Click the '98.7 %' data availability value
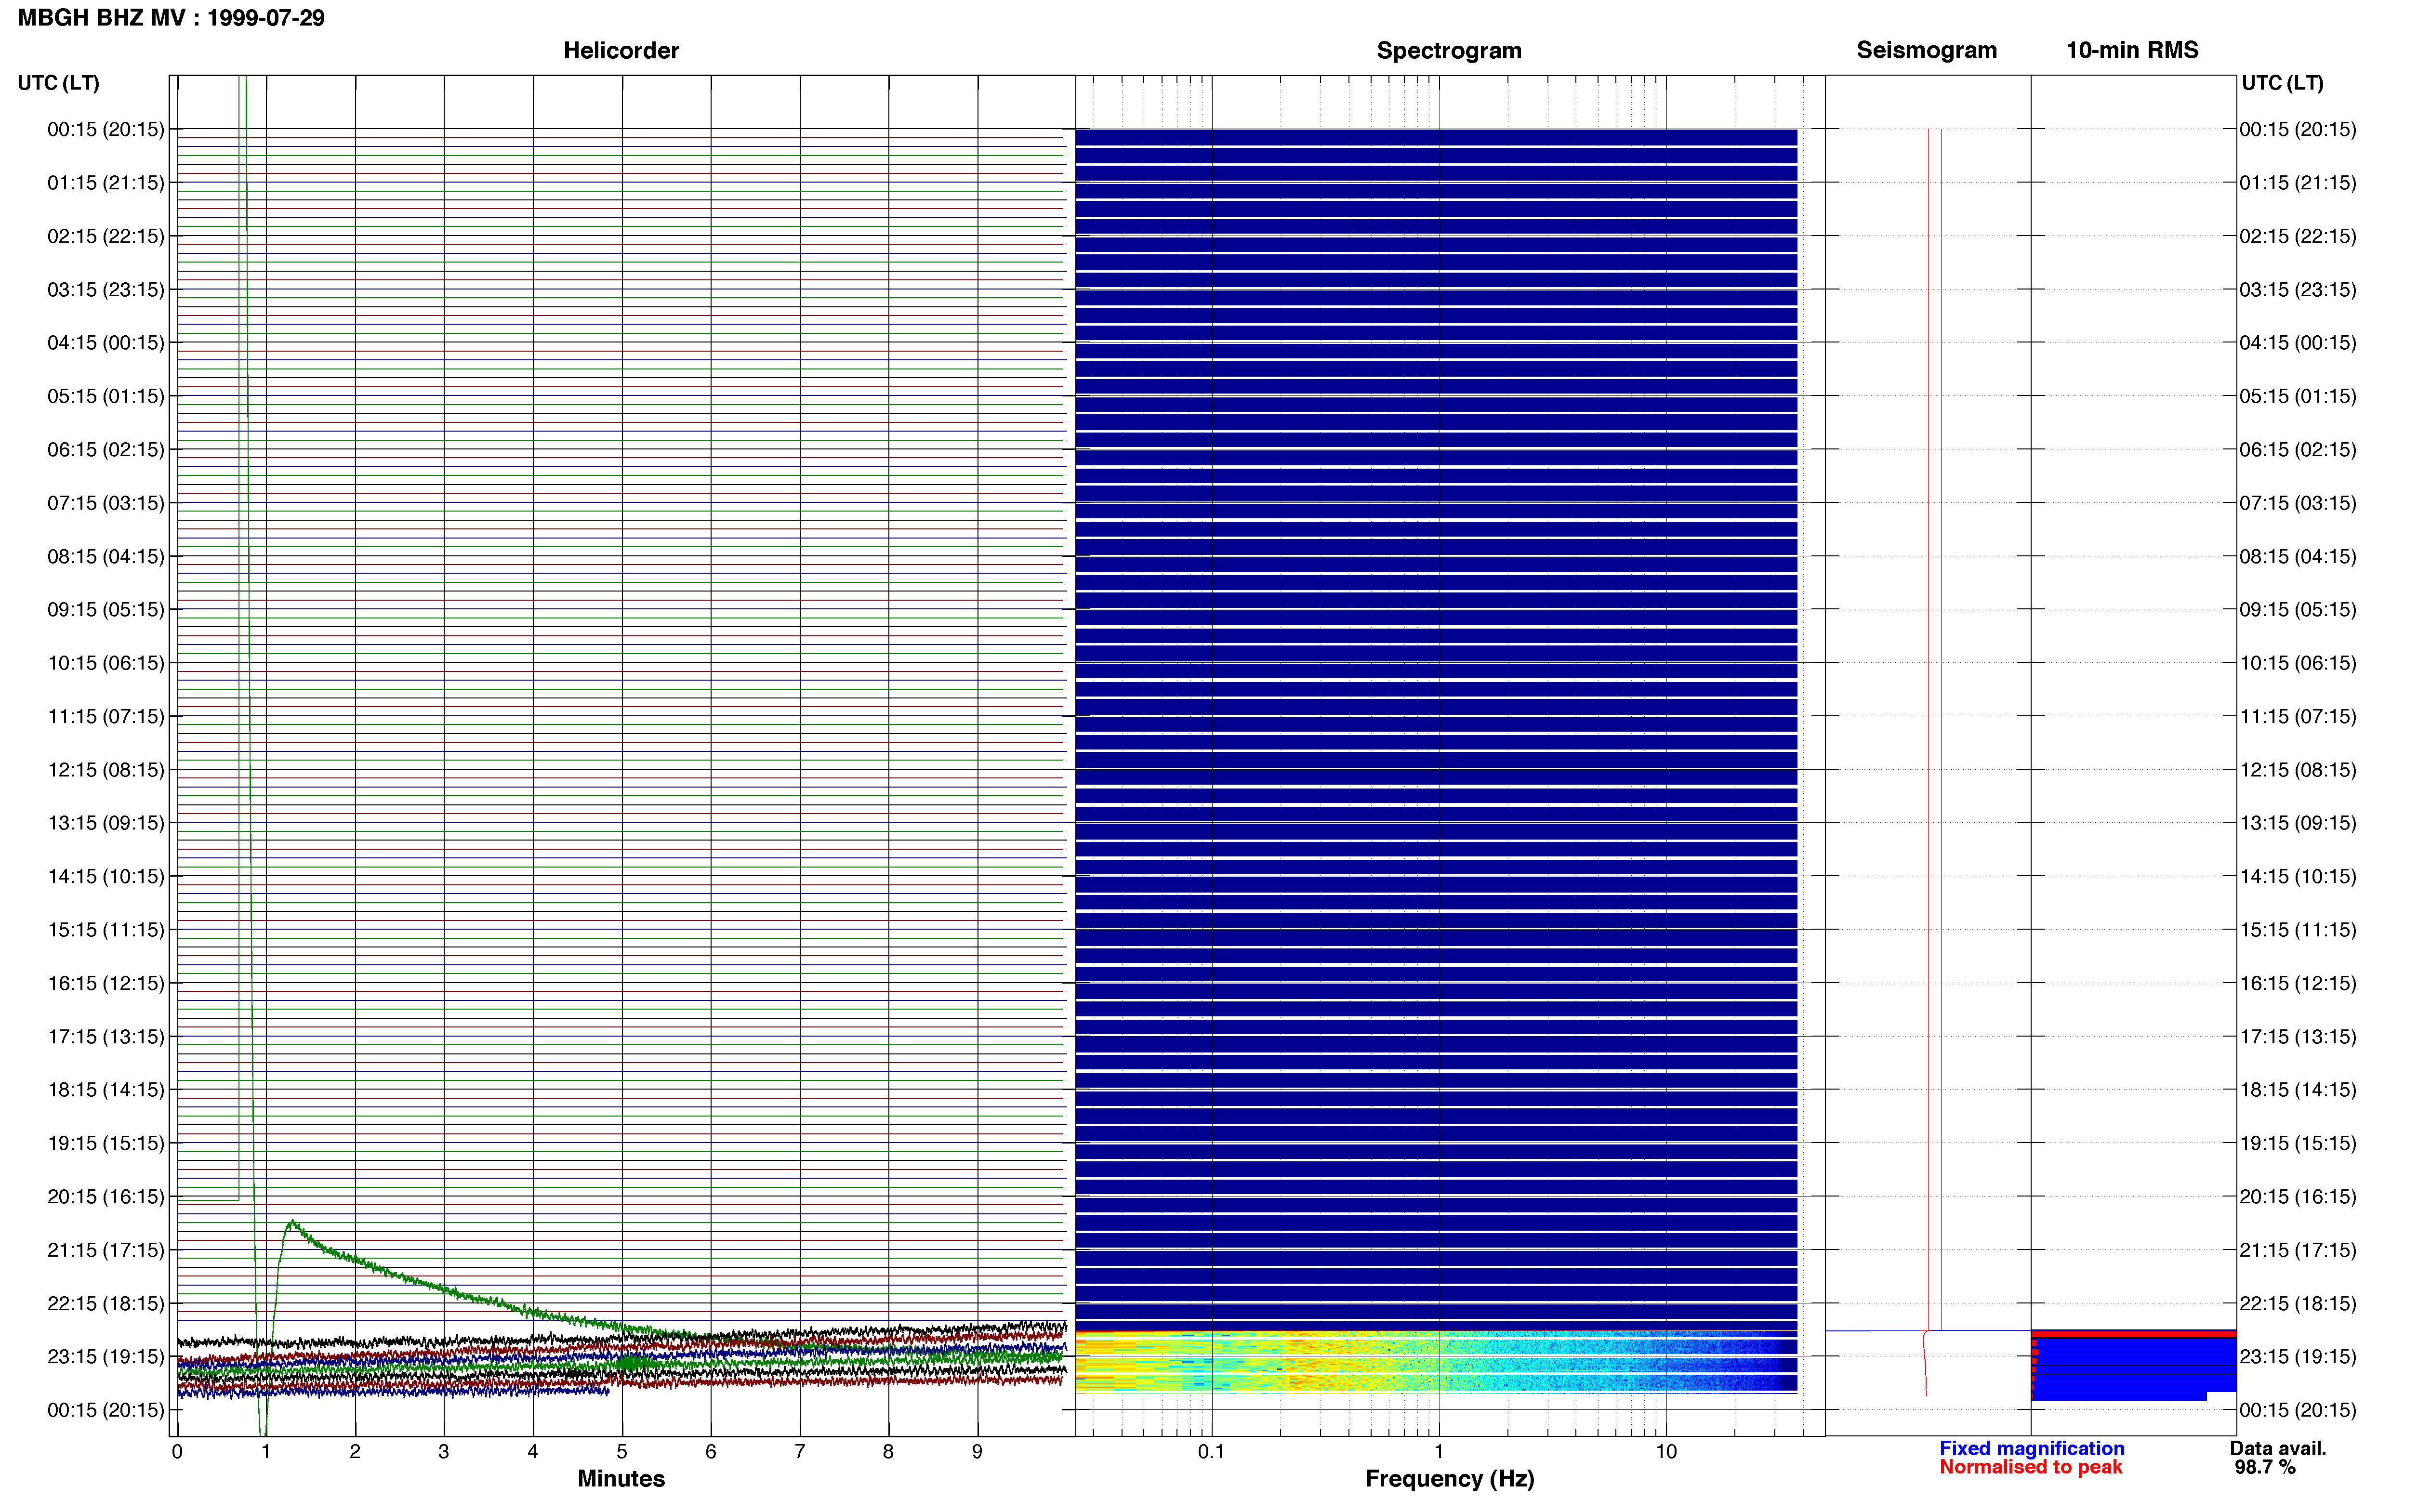This screenshot has width=2418, height=1512. click(2264, 1467)
